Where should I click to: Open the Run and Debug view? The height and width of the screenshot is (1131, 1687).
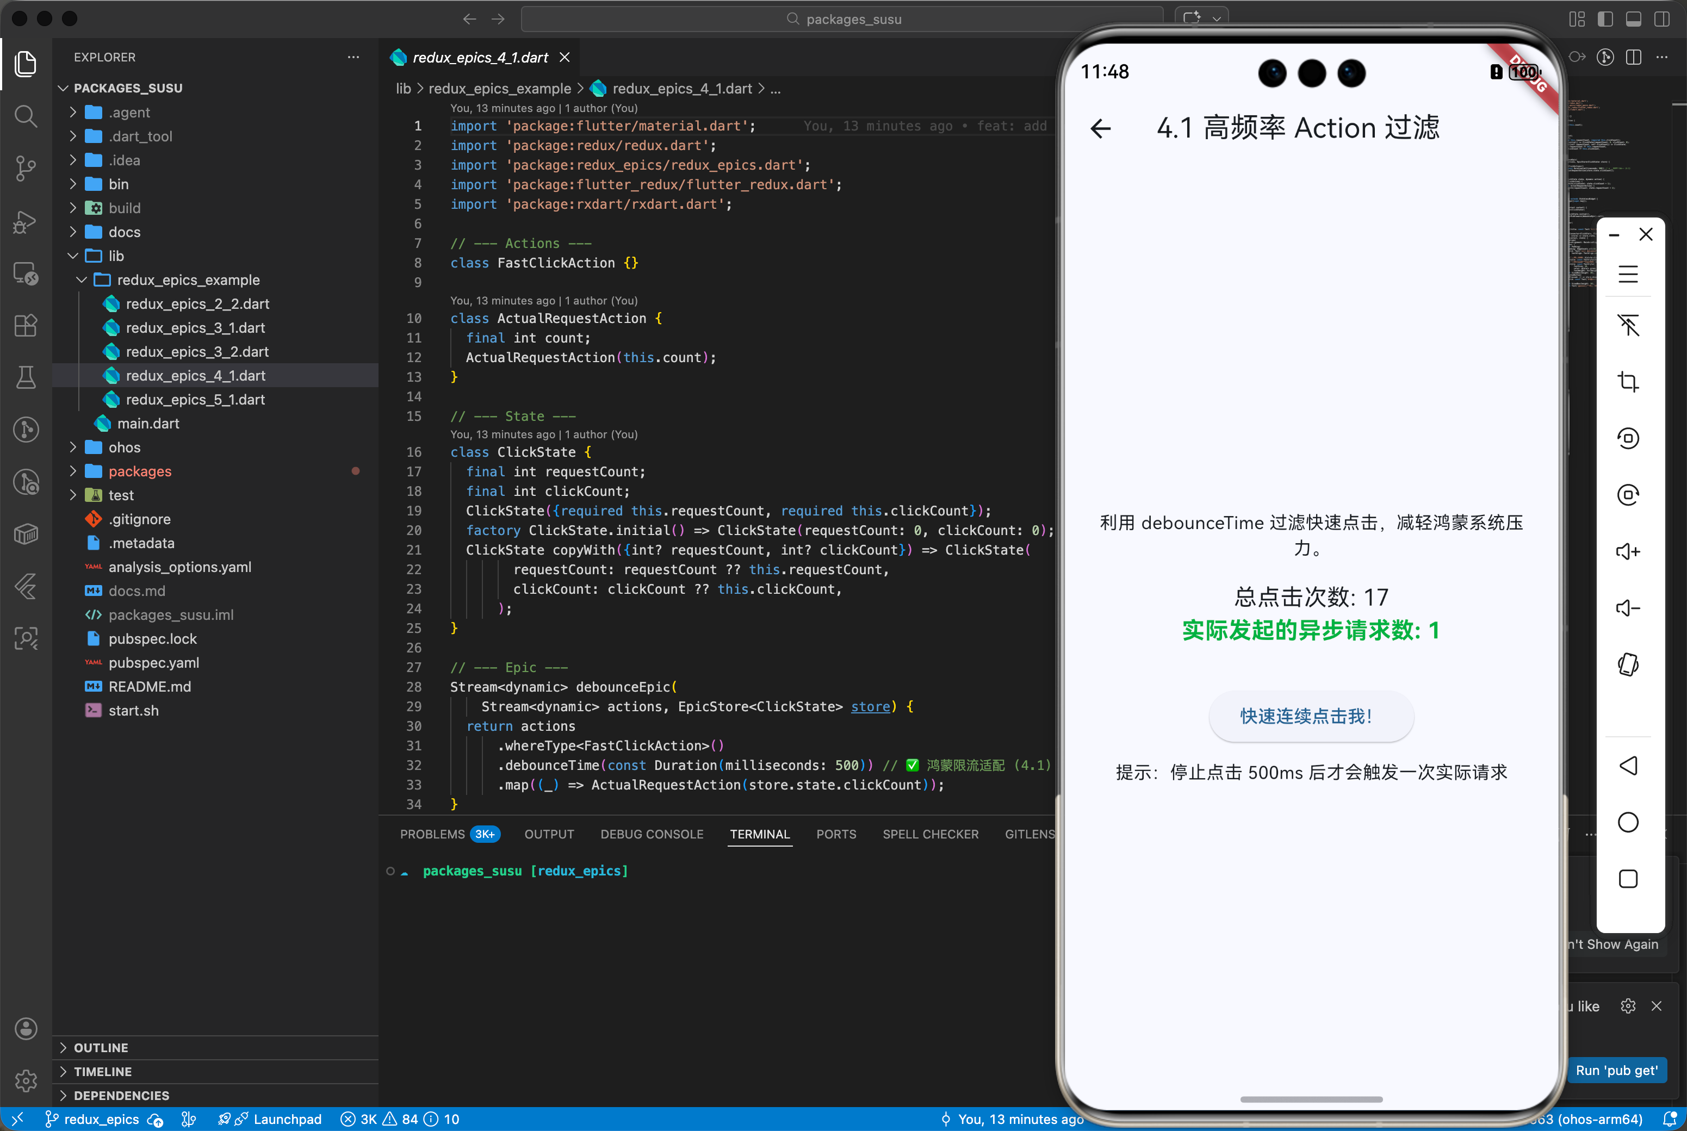pyautogui.click(x=26, y=221)
